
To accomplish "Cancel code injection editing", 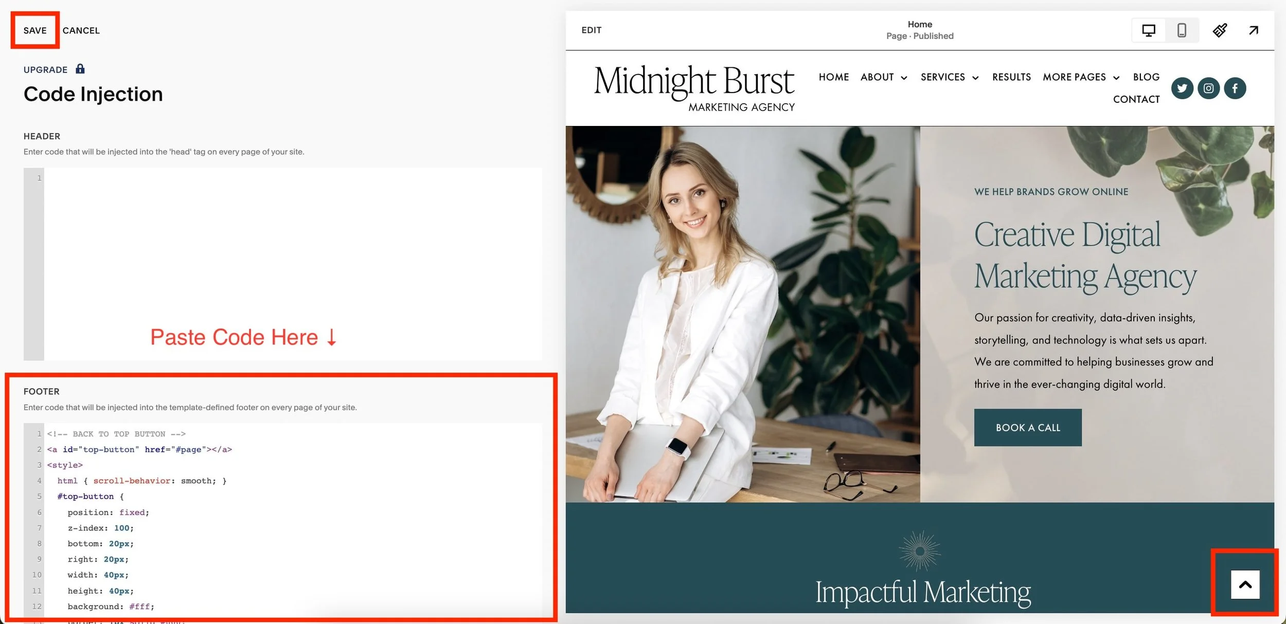I will (81, 30).
